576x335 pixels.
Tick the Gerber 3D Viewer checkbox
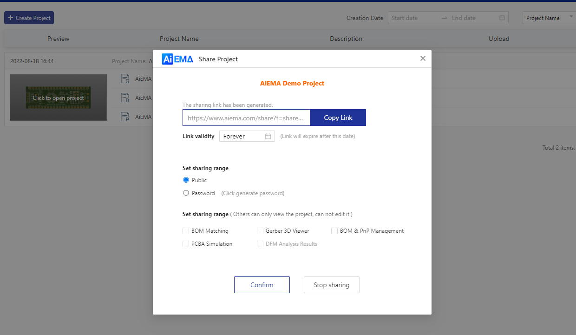coord(260,231)
